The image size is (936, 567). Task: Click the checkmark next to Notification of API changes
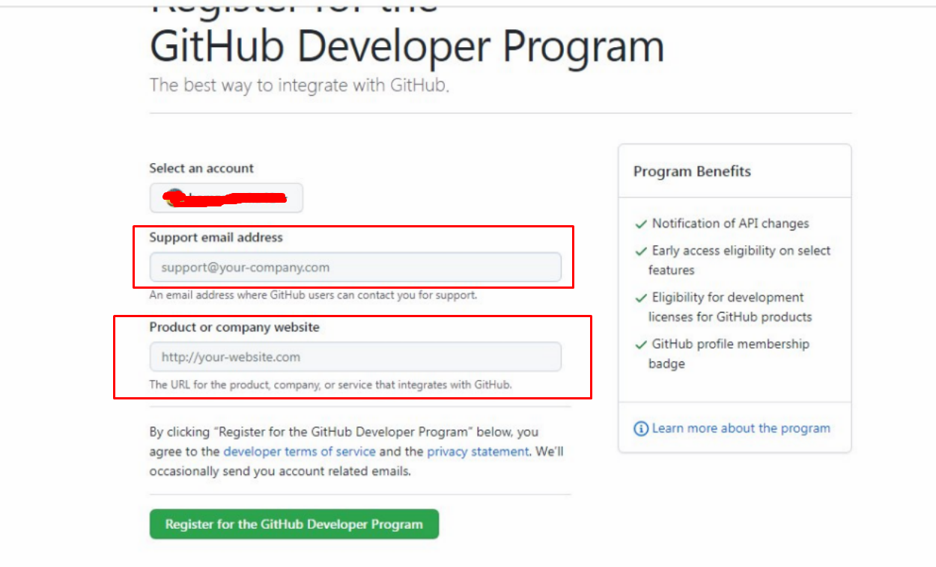641,224
